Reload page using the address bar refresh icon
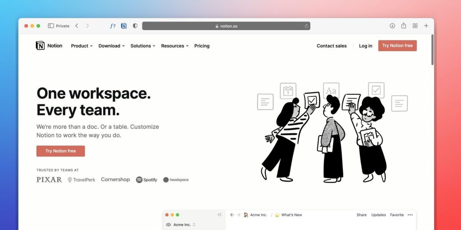This screenshot has height=230, width=461. pyautogui.click(x=306, y=26)
